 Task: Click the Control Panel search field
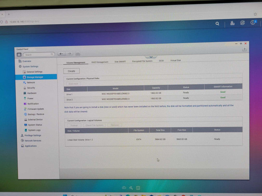point(39,55)
